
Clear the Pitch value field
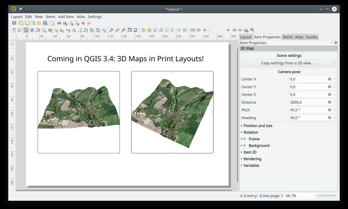point(329,110)
